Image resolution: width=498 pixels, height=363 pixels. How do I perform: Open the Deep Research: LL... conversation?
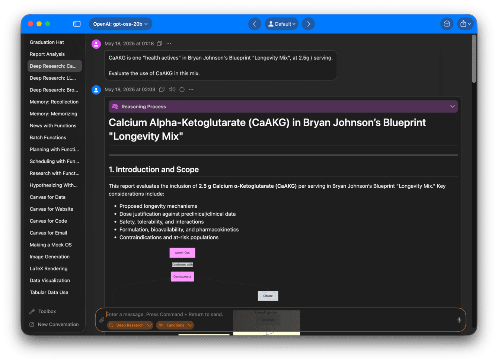click(x=55, y=78)
